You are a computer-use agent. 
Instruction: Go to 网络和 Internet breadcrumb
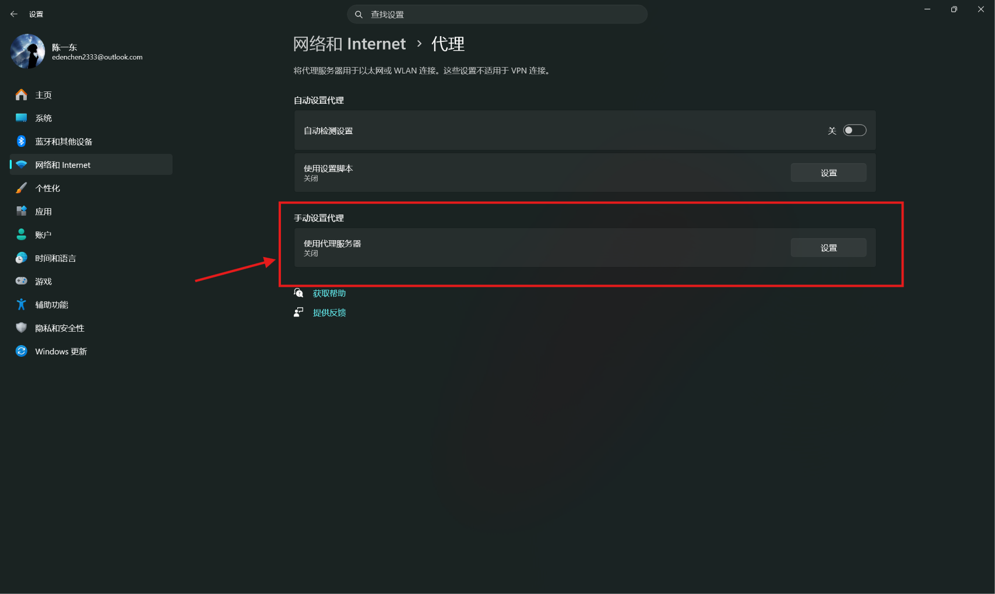click(349, 44)
